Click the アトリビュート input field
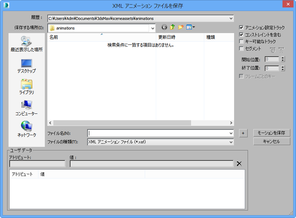 [x=37, y=164]
